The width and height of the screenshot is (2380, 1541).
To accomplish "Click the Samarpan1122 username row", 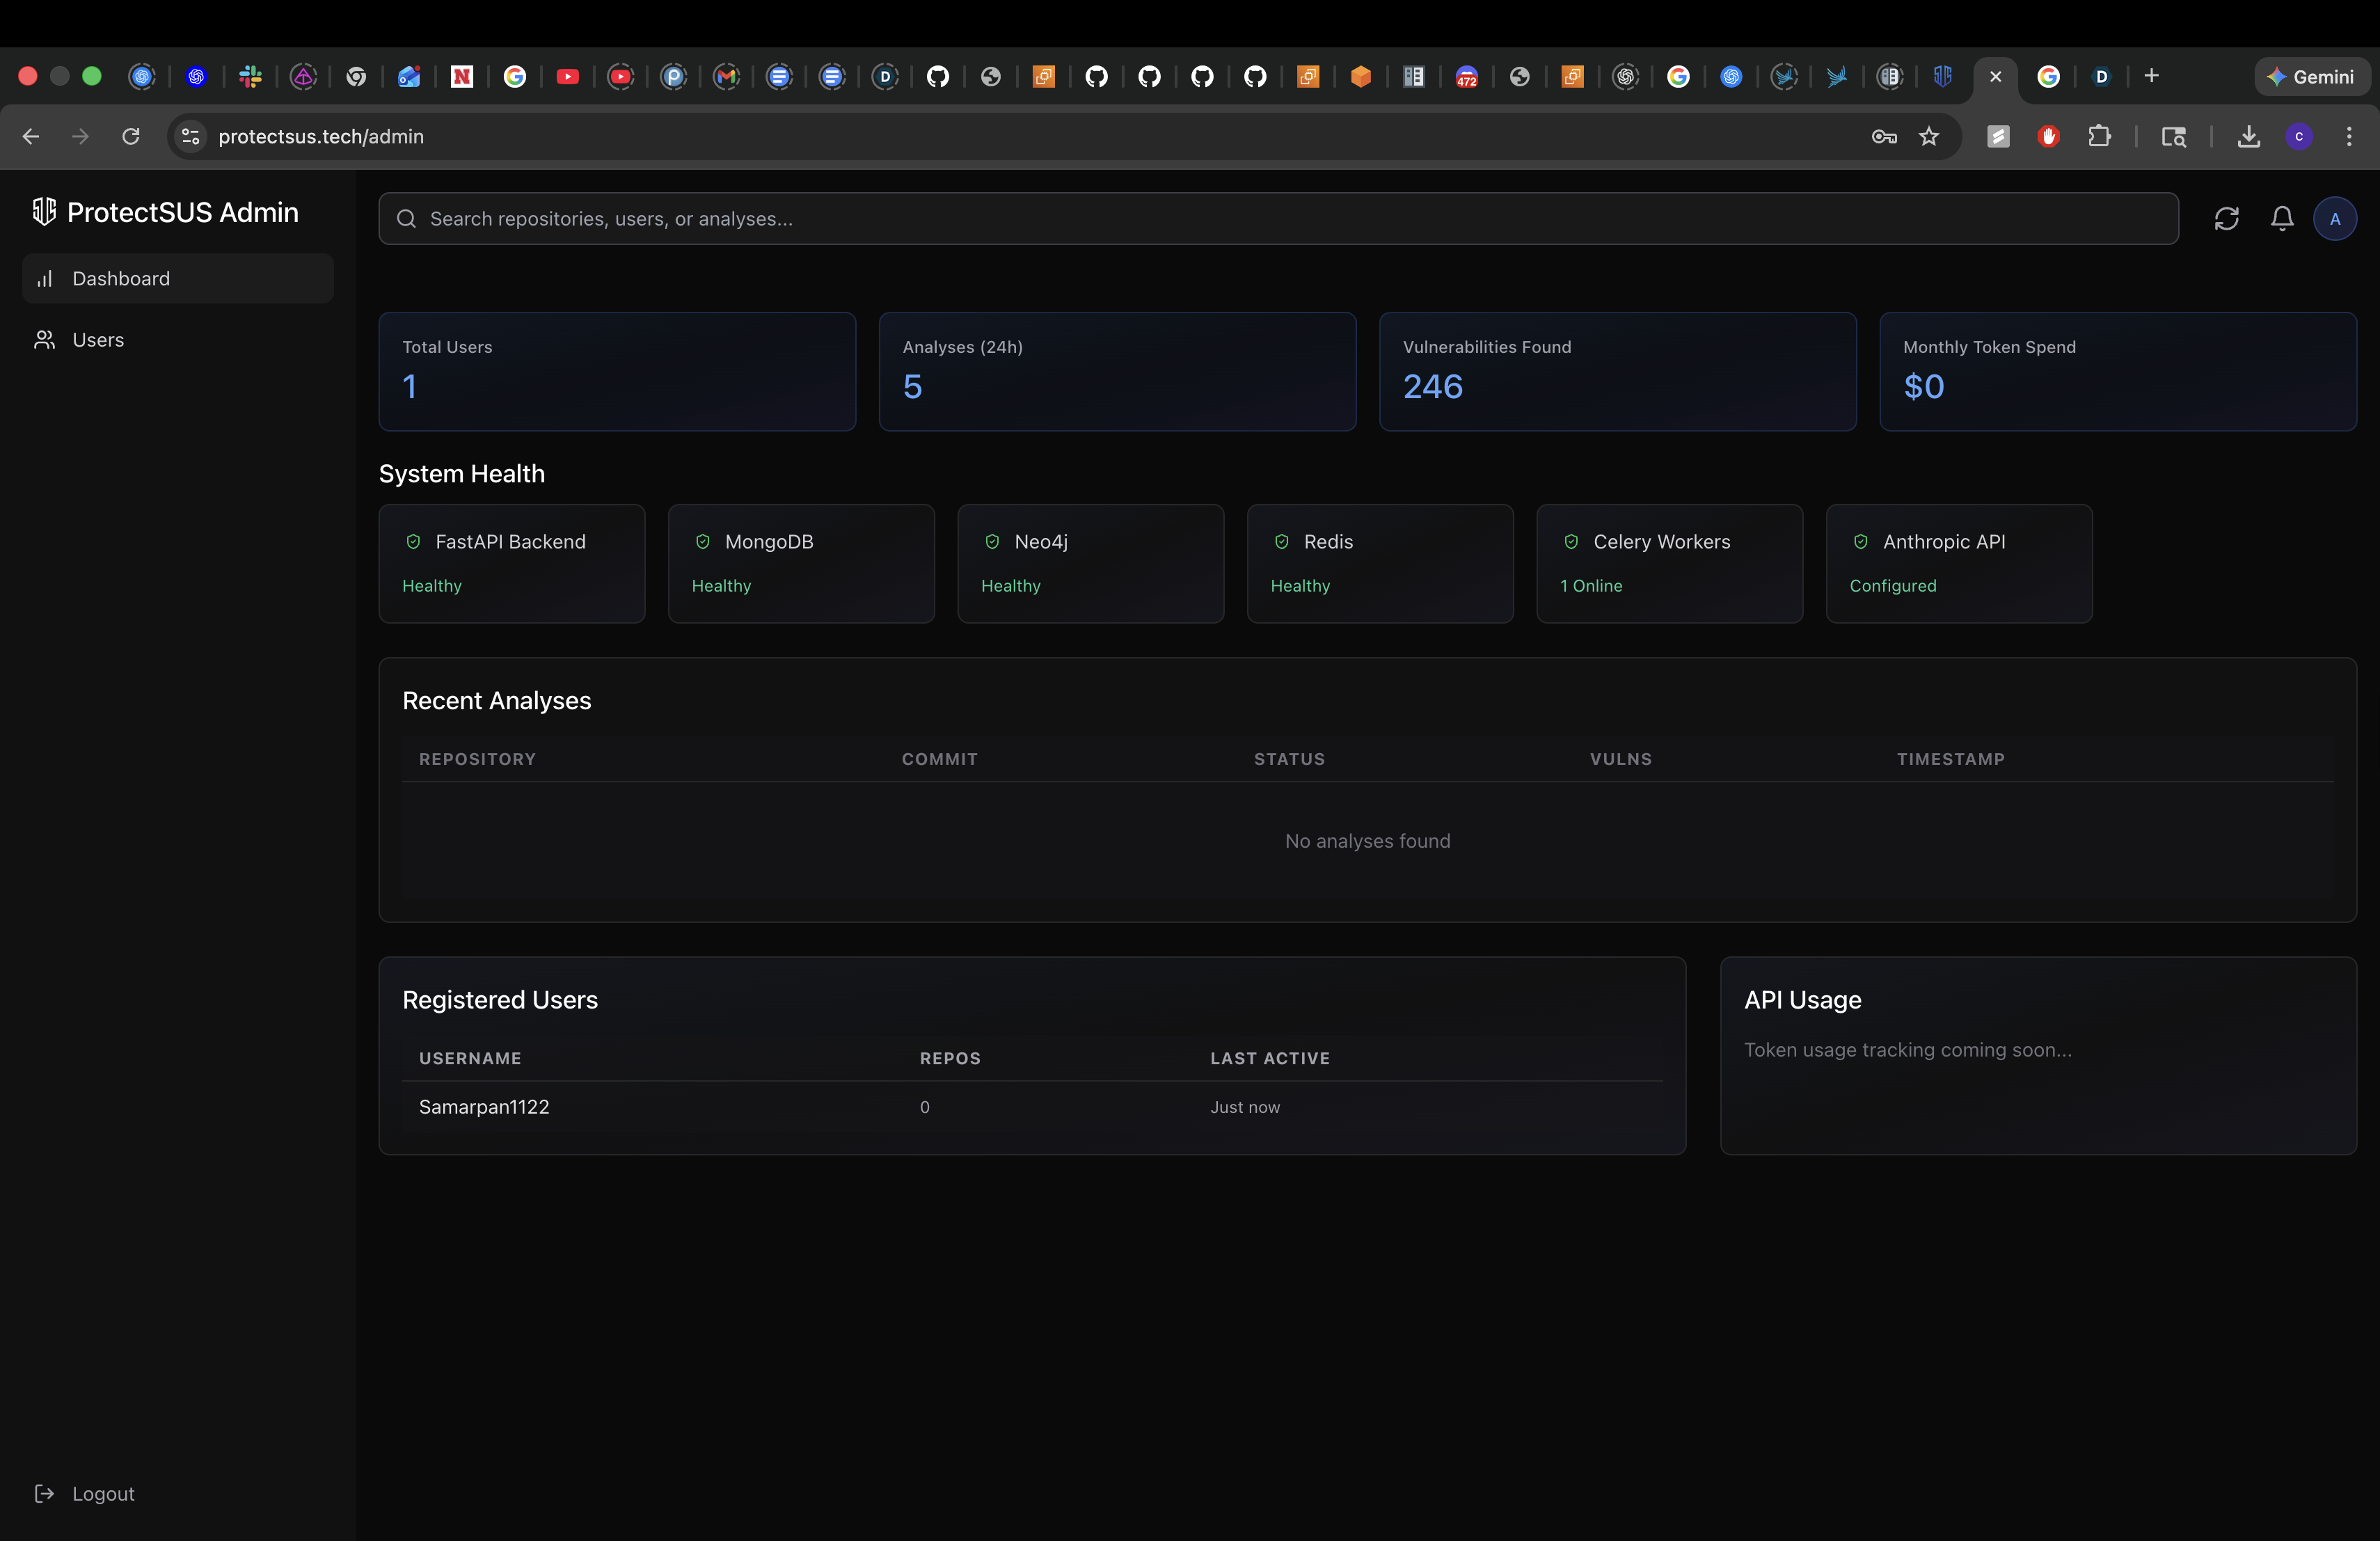I will coord(484,1107).
